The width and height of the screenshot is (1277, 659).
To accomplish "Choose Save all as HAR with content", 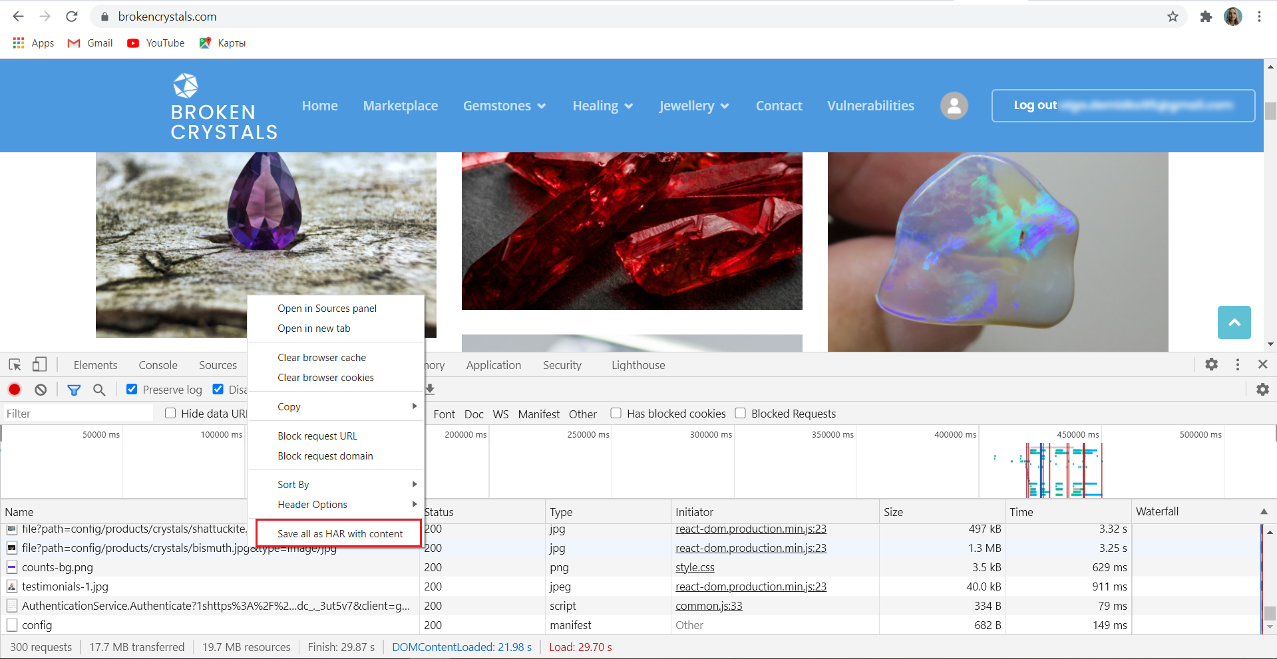I will [339, 533].
